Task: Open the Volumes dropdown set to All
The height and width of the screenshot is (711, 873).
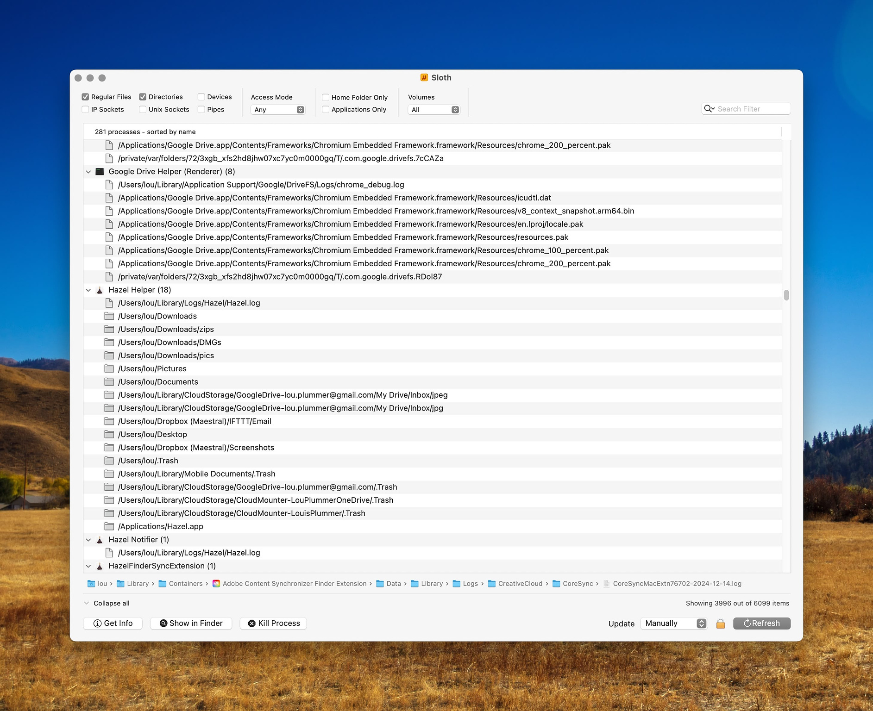Action: 434,110
